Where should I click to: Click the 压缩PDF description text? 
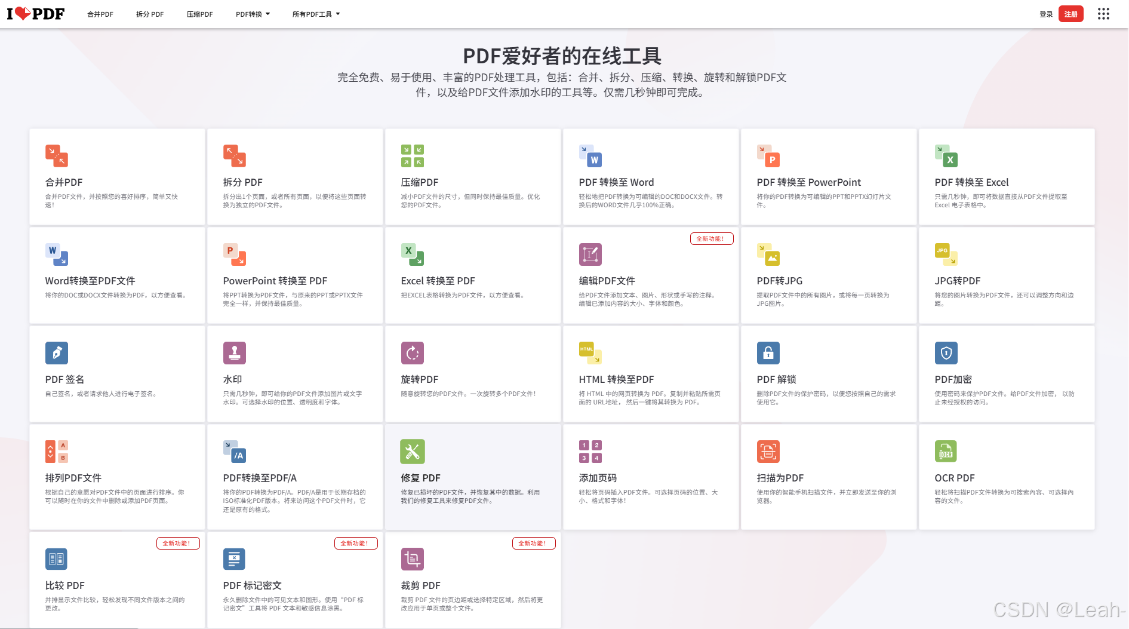click(x=470, y=201)
